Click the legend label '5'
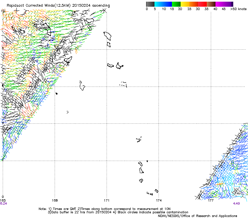The height and width of the screenshot is (218, 248). 155,9
